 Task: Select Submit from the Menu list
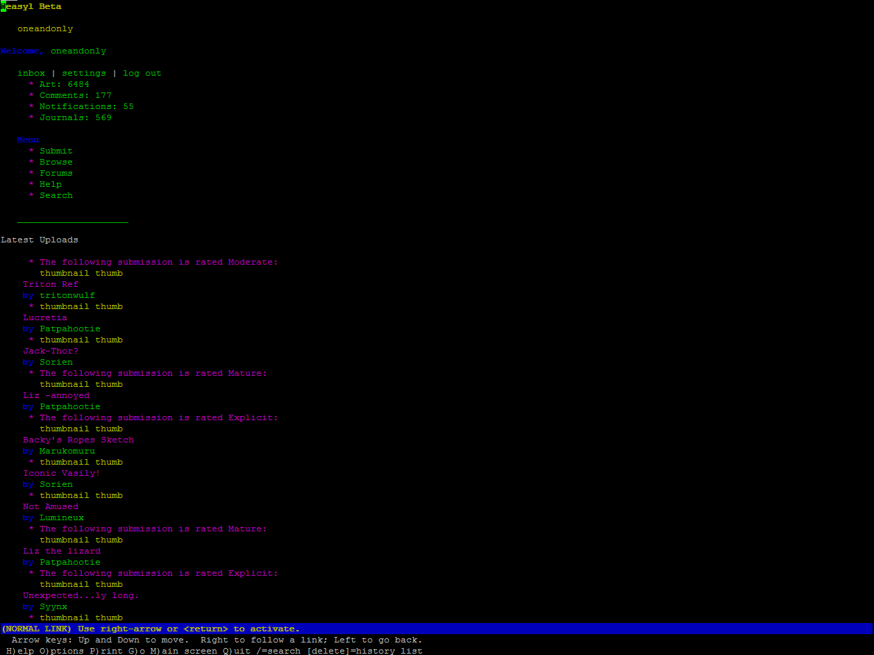[56, 151]
